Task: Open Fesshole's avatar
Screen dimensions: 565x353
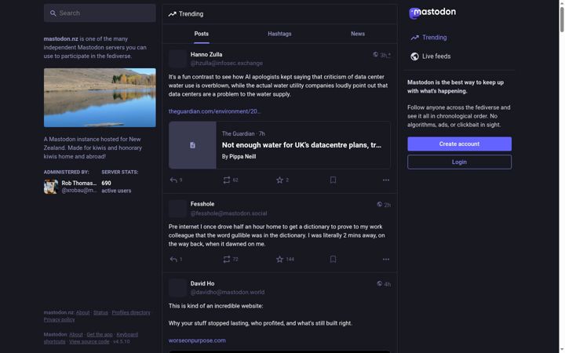Action: pos(177,209)
